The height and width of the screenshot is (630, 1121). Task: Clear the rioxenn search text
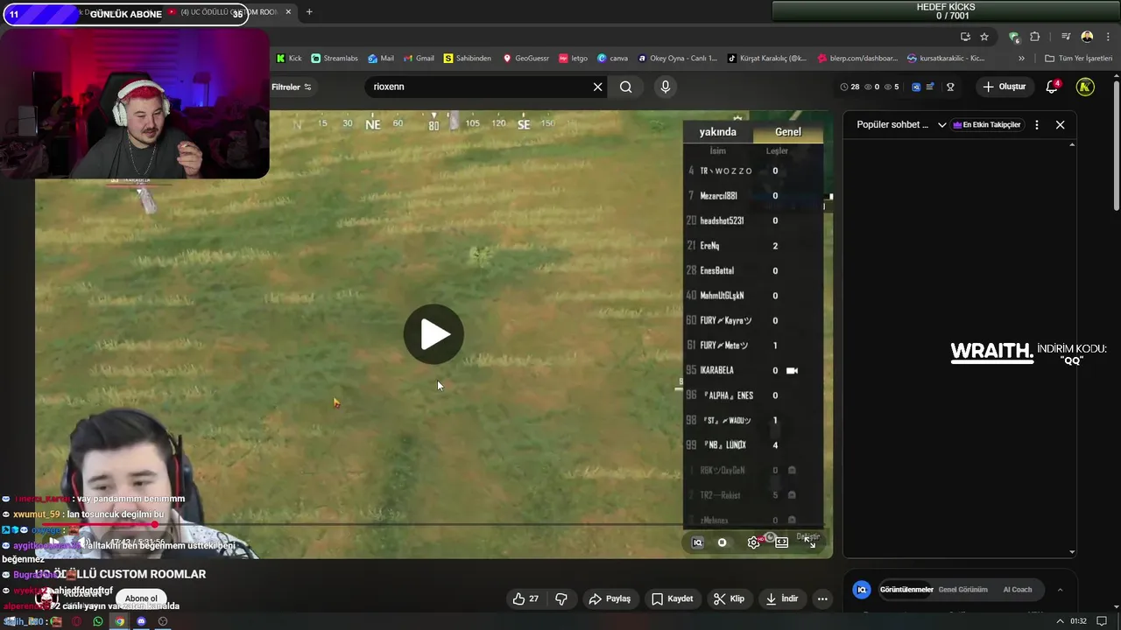598,87
